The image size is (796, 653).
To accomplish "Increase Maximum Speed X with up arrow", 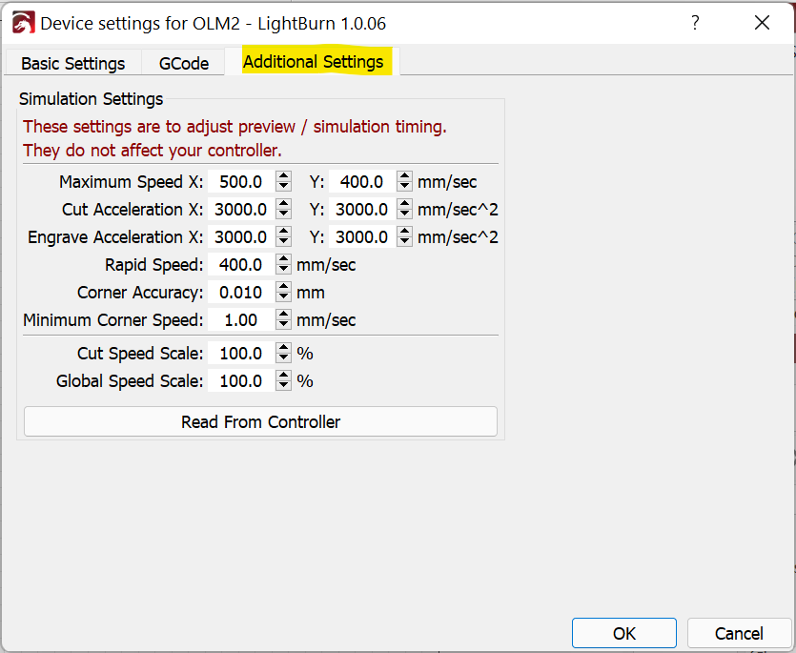I will point(284,176).
